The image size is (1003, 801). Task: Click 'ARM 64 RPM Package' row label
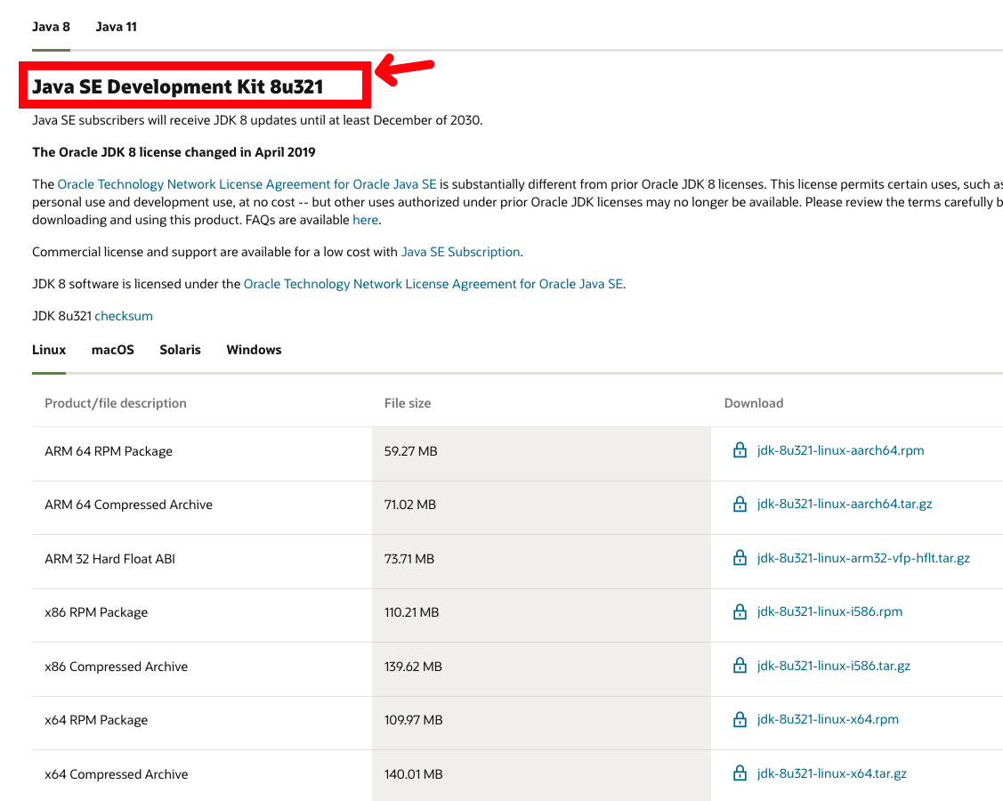pos(109,451)
